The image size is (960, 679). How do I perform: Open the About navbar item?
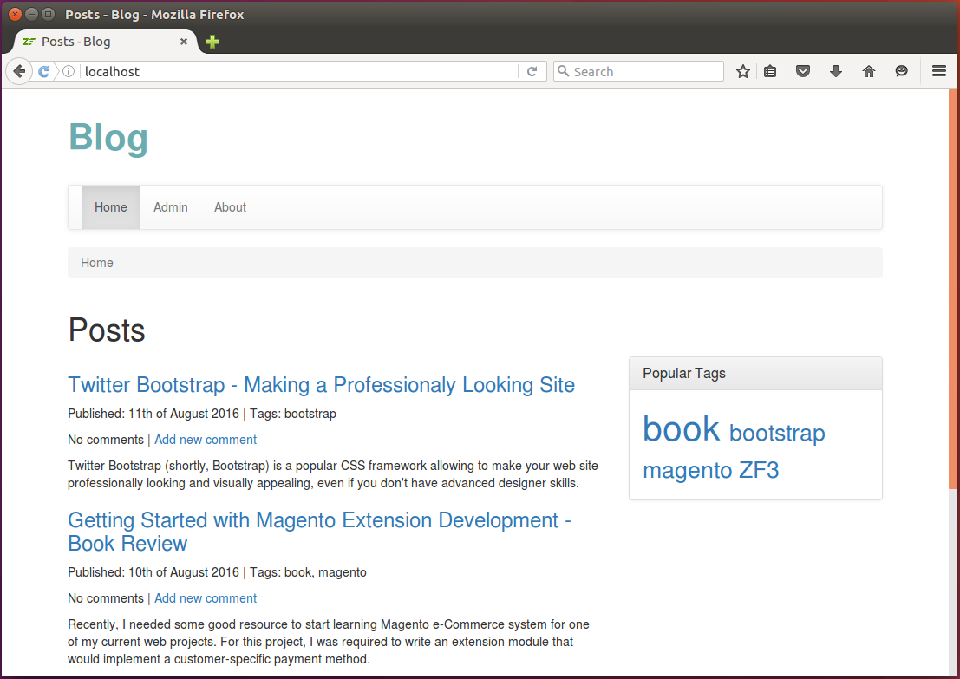[230, 207]
